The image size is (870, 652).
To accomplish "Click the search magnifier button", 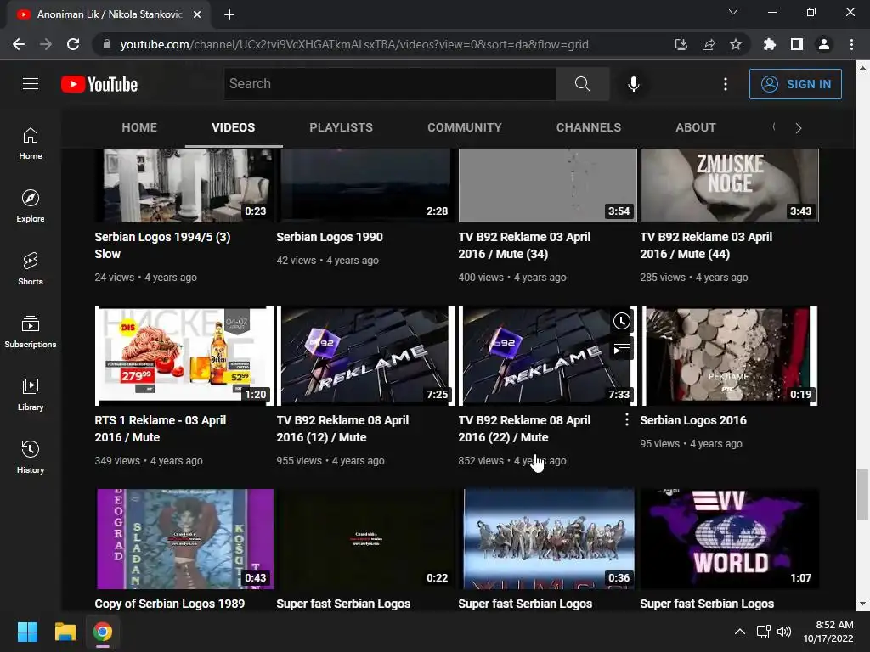I will pos(582,84).
